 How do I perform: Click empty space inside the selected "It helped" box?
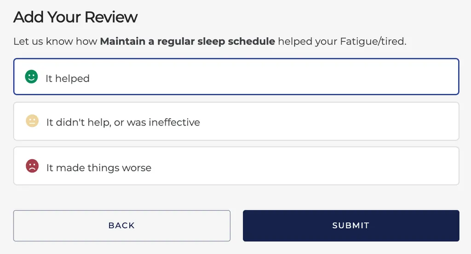click(x=299, y=77)
